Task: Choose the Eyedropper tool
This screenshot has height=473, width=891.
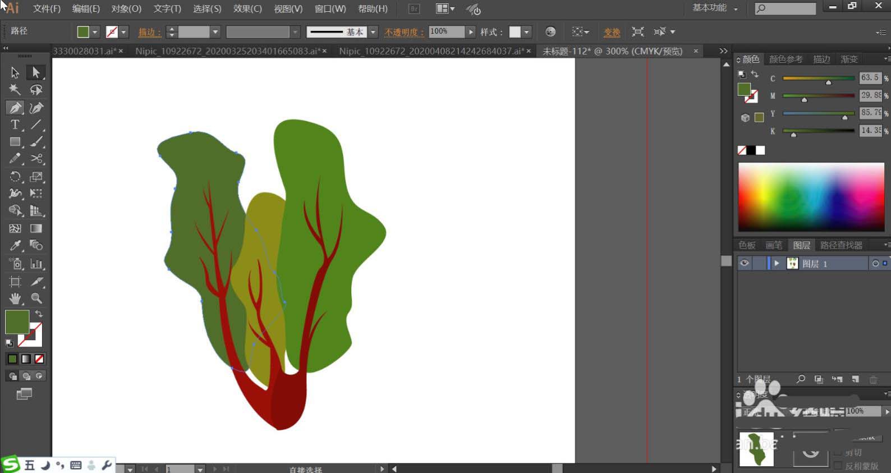Action: [15, 246]
